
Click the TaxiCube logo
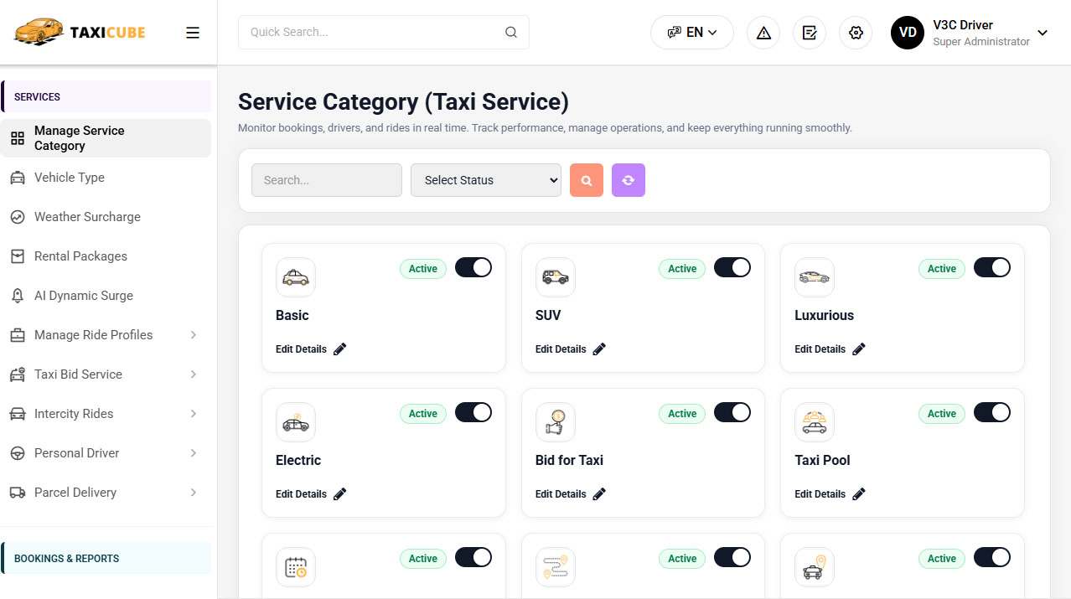coord(80,32)
